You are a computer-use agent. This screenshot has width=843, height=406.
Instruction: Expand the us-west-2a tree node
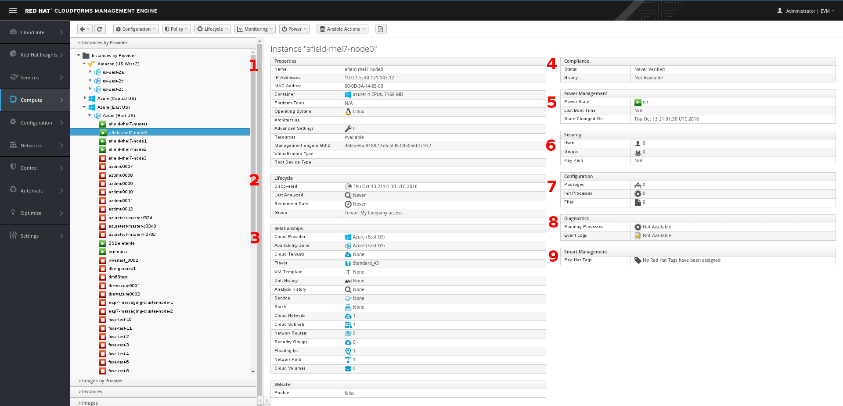[90, 72]
